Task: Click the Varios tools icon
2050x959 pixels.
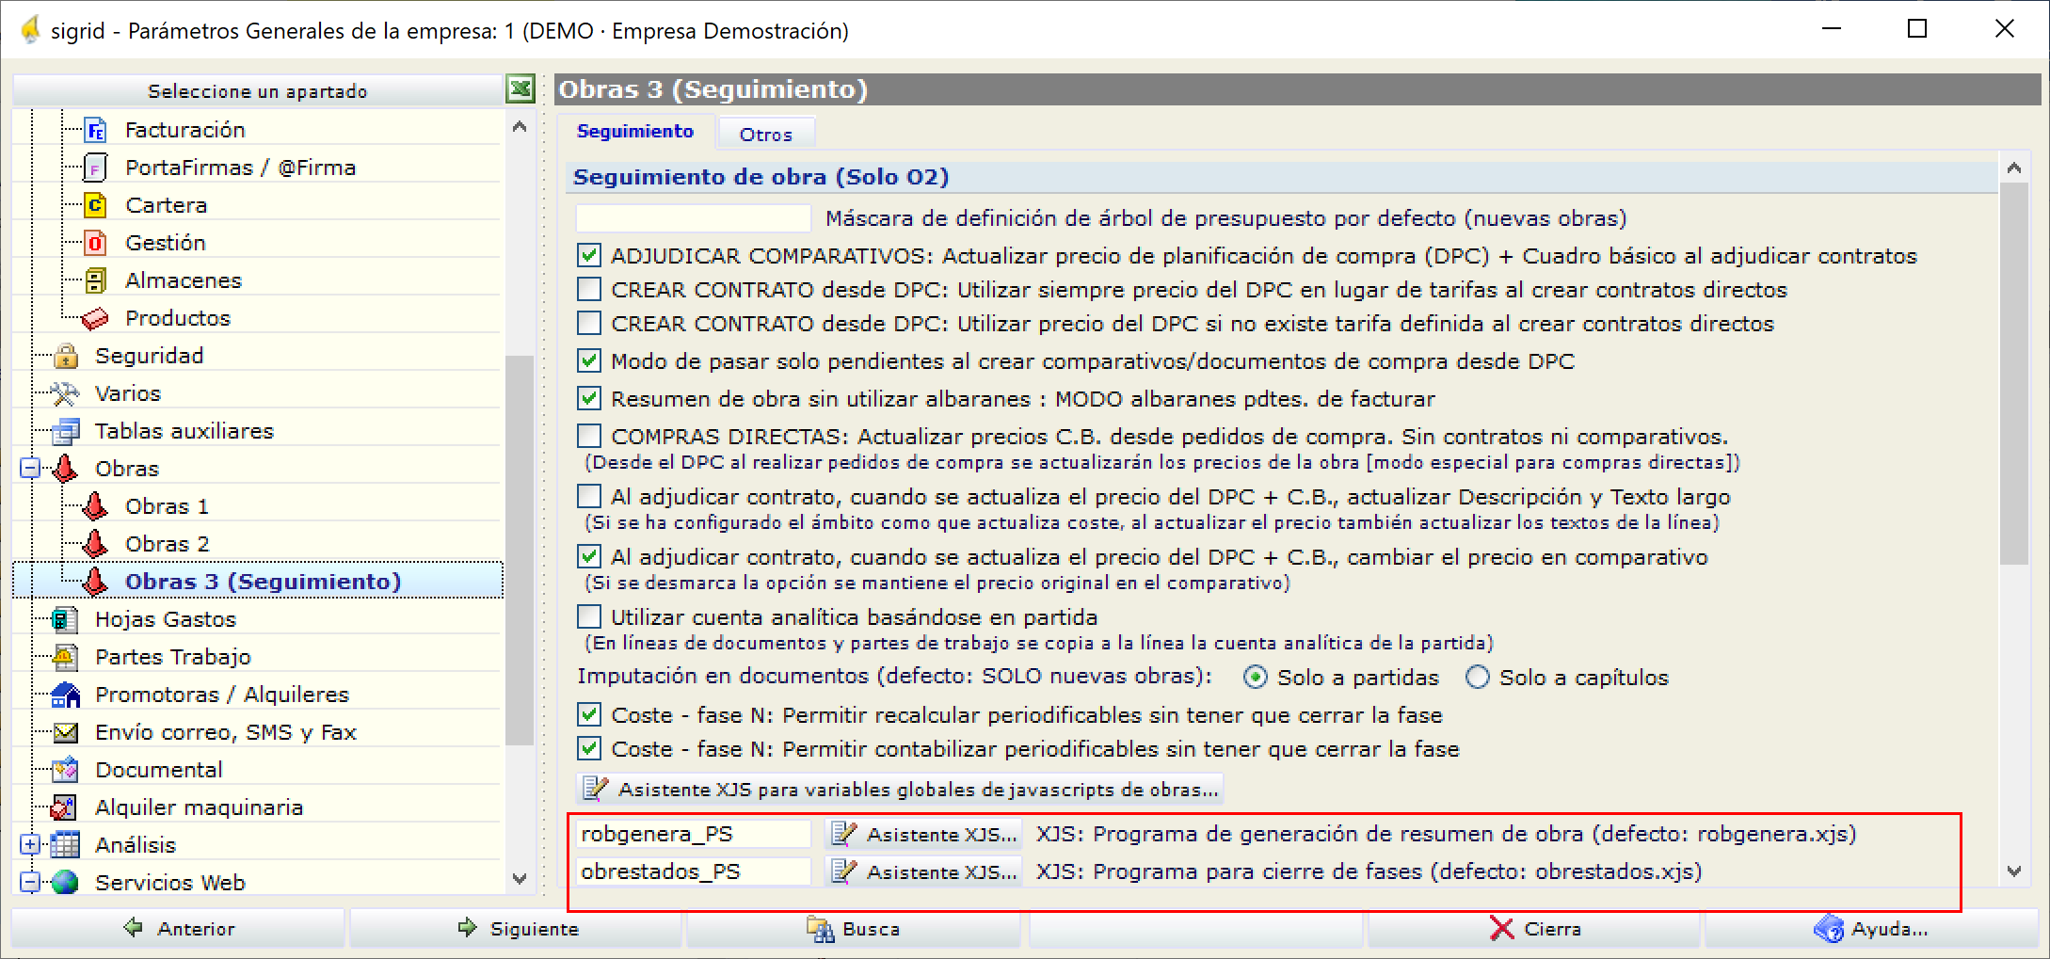Action: (66, 393)
